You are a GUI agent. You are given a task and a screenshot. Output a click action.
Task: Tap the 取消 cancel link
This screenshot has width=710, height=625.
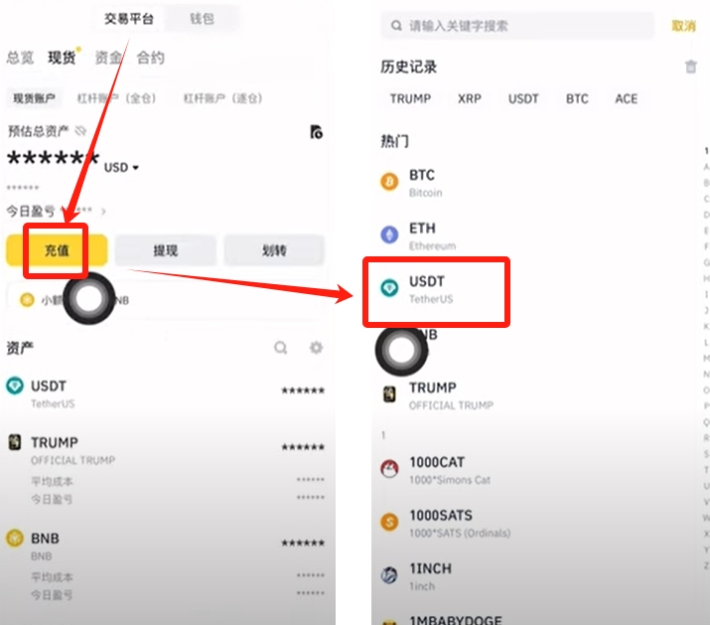[683, 26]
